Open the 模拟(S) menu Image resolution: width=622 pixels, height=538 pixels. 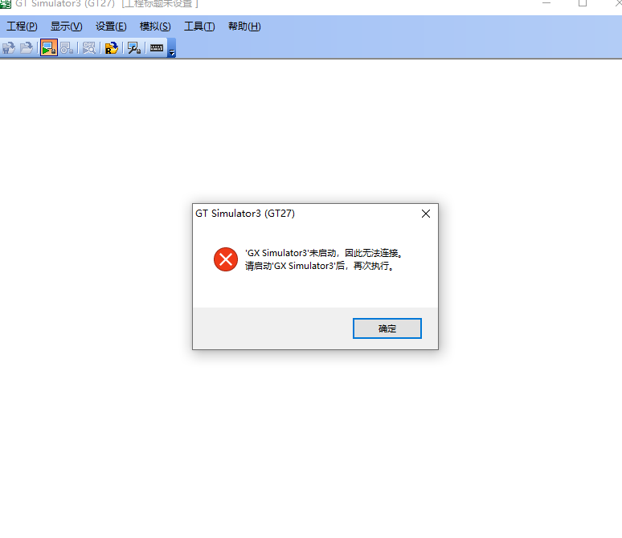(x=155, y=26)
